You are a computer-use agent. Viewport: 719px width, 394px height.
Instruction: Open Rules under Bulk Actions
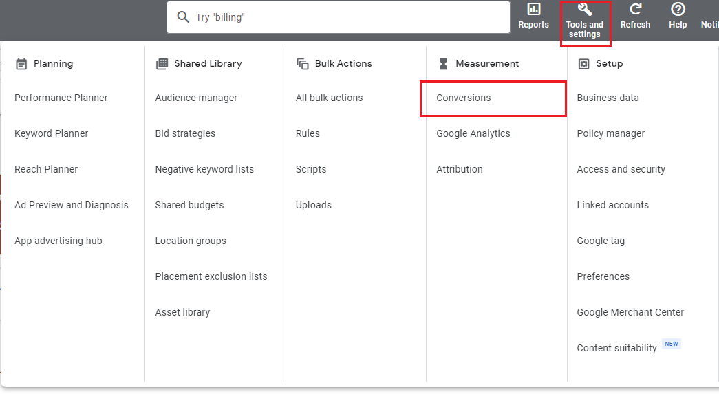tap(308, 133)
